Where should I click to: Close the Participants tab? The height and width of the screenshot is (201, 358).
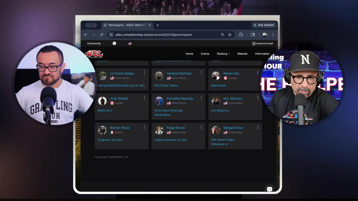(150, 25)
